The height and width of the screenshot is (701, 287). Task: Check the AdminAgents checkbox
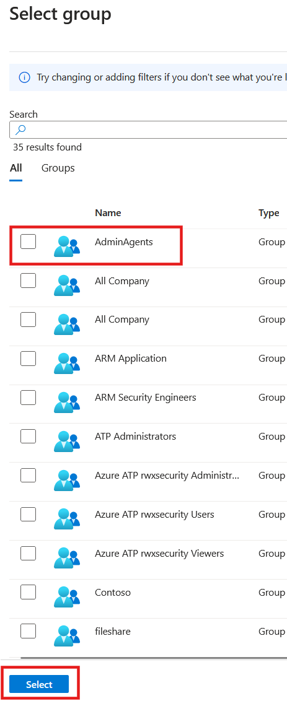point(29,242)
